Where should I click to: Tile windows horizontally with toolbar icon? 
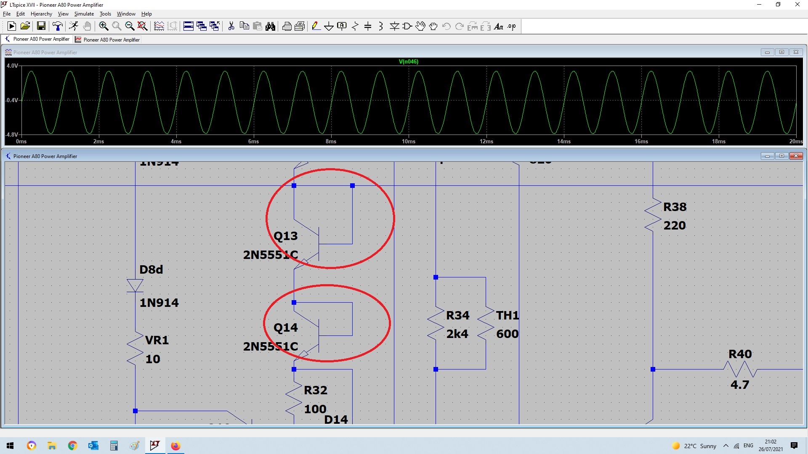click(x=189, y=26)
